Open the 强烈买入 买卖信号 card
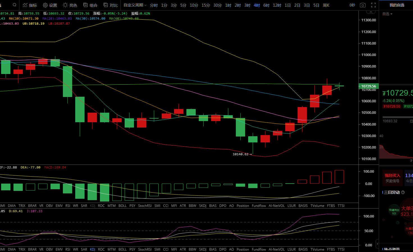This screenshot has width=413, height=252. [393, 178]
